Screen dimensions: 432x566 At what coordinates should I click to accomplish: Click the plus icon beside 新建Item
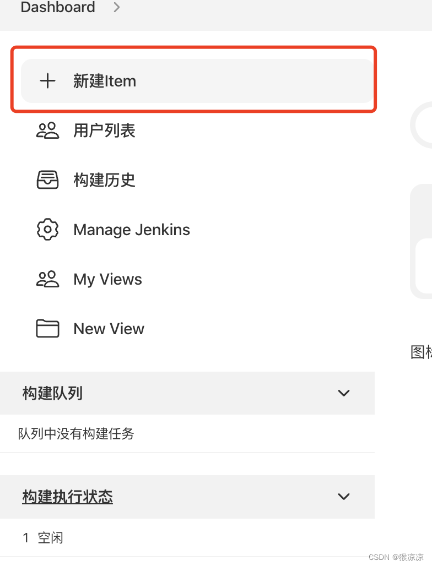click(47, 81)
